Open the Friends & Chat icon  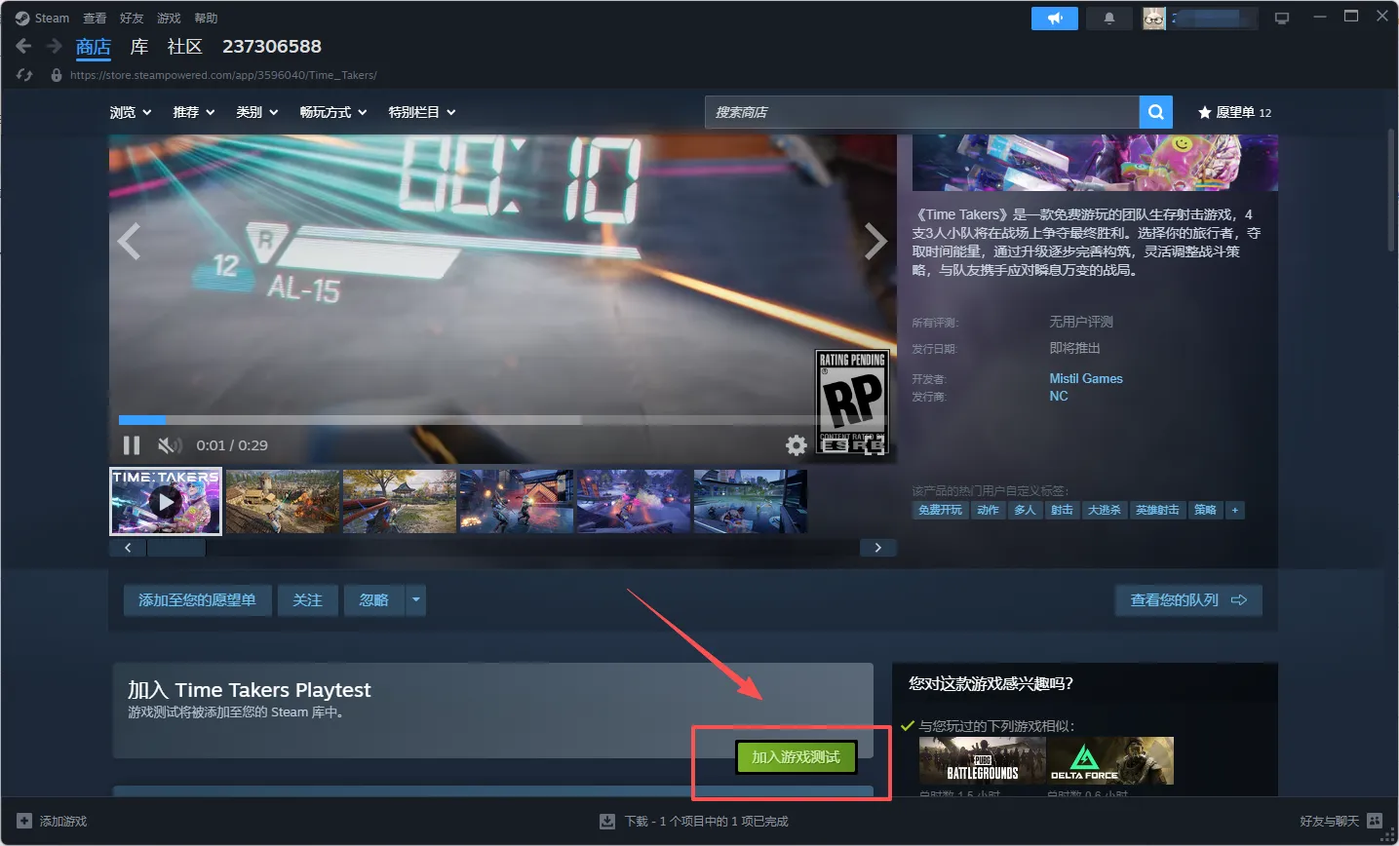point(1375,821)
